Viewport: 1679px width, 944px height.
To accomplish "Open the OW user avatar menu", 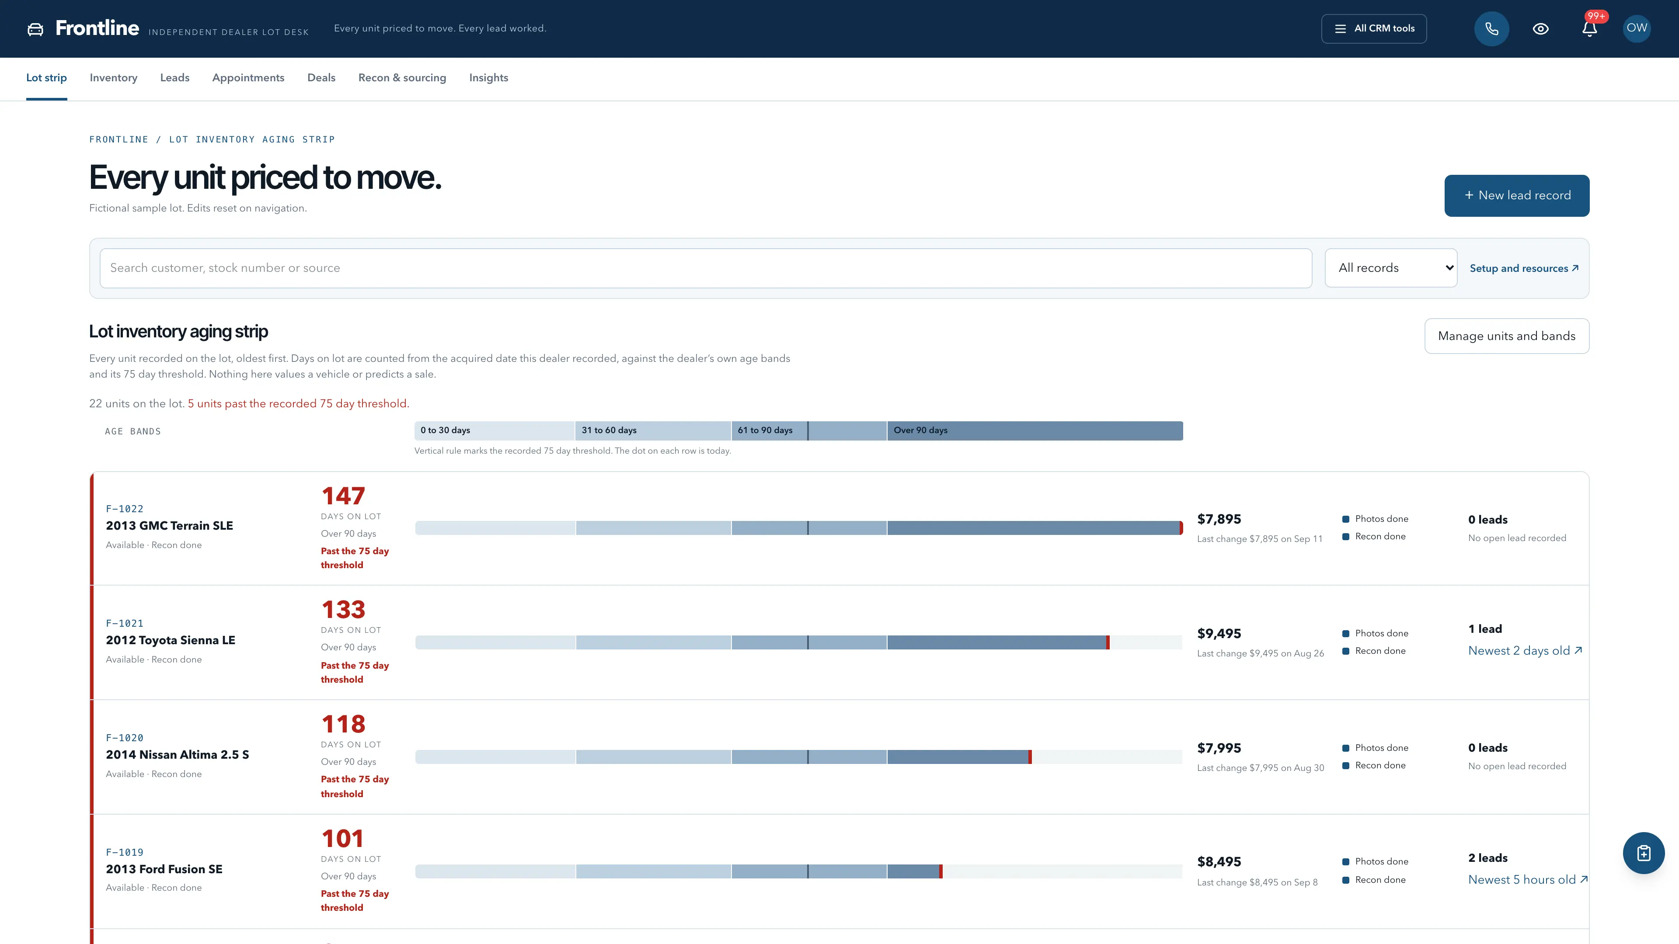I will point(1637,28).
